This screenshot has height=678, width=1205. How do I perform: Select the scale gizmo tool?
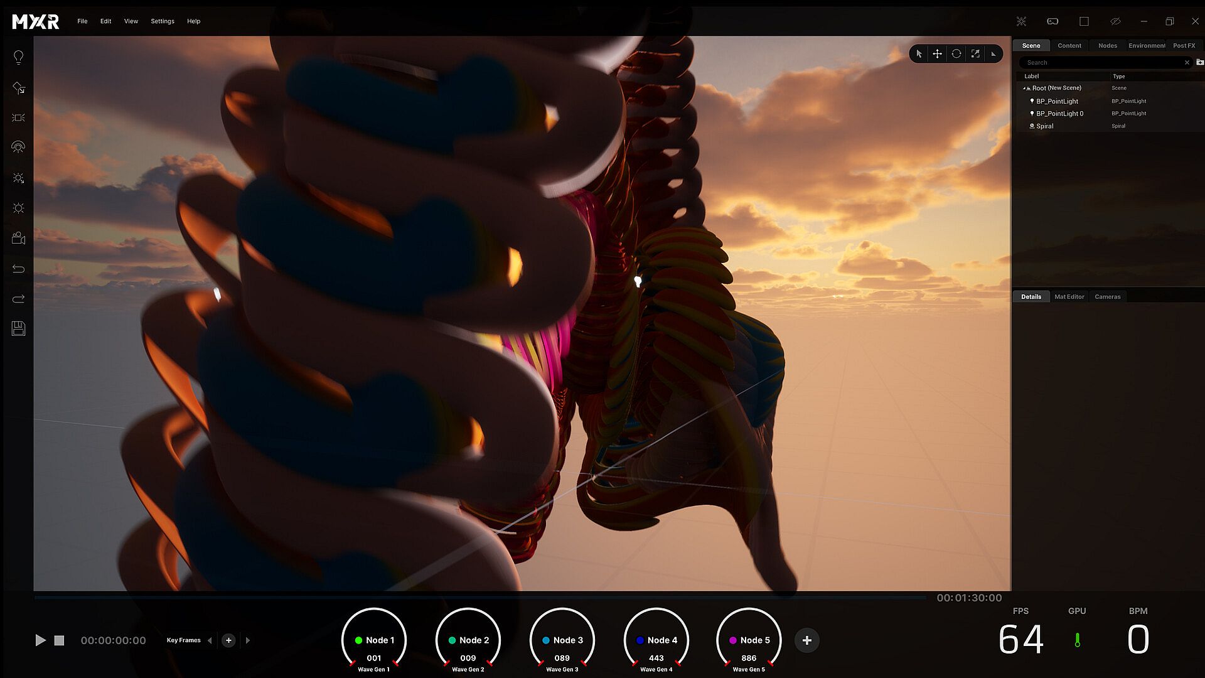(x=975, y=54)
